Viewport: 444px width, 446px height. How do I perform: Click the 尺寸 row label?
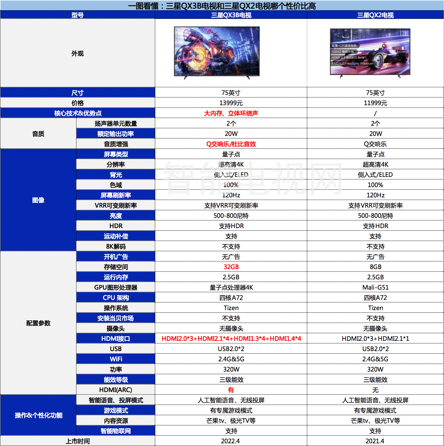78,92
